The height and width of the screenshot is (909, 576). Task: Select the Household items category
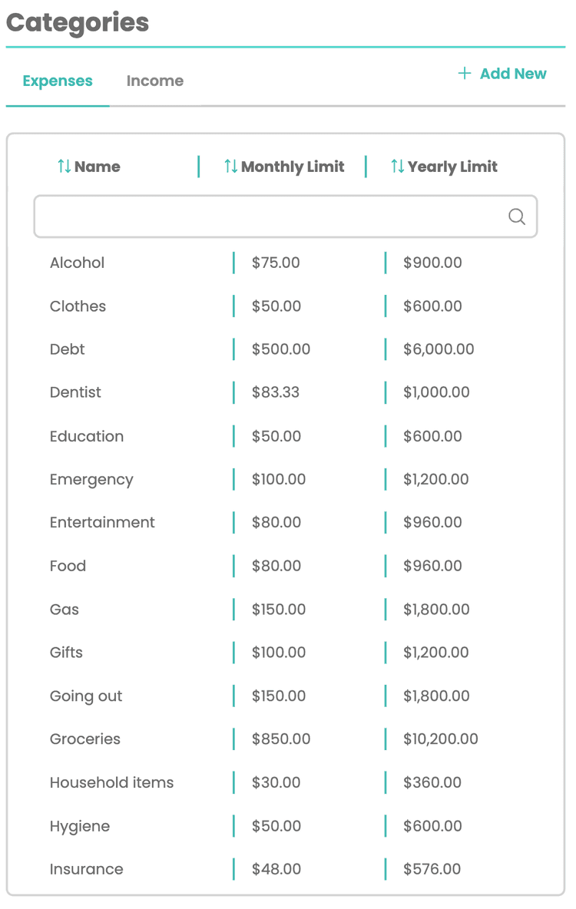(x=111, y=782)
